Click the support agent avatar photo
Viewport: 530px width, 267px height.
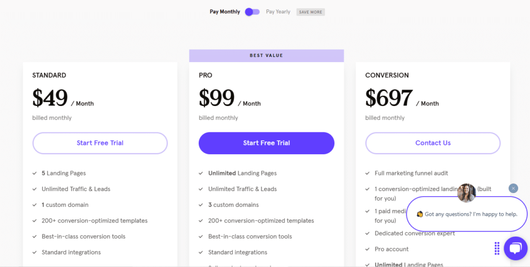coord(466,193)
